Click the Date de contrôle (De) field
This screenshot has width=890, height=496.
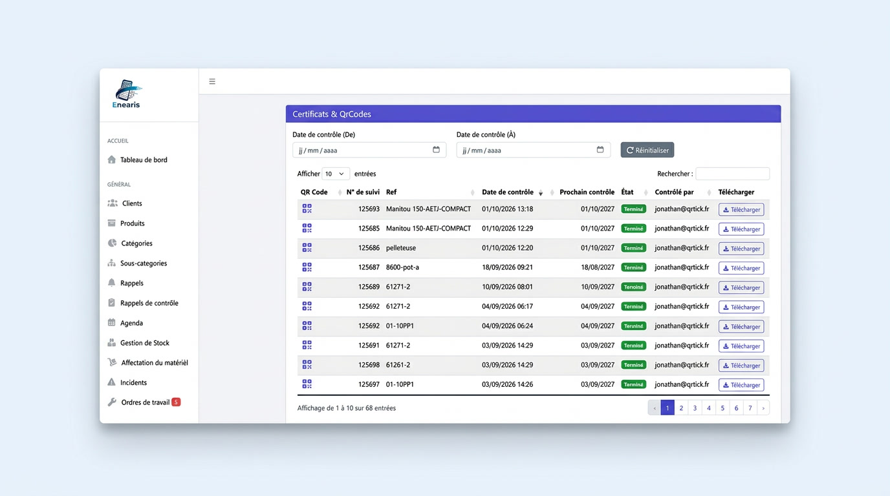click(x=369, y=150)
